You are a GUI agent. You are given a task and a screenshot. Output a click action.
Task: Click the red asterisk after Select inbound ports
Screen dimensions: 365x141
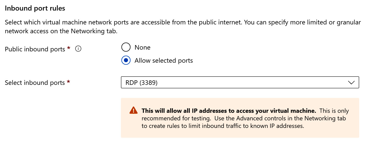pyautogui.click(x=68, y=82)
